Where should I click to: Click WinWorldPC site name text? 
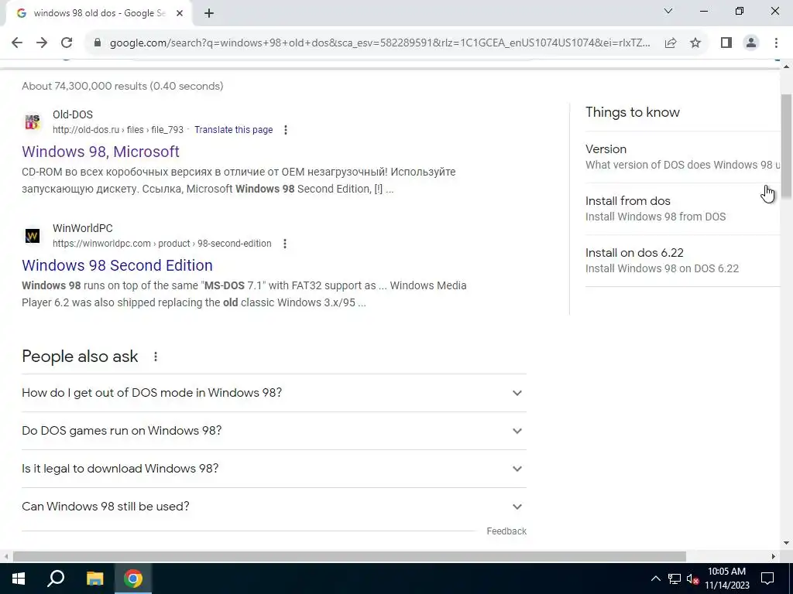[82, 228]
